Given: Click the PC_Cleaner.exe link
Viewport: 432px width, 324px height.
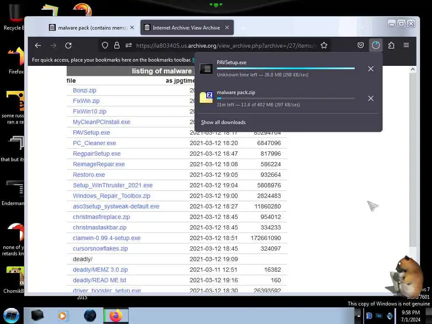Looking at the screenshot, I should pos(94,143).
